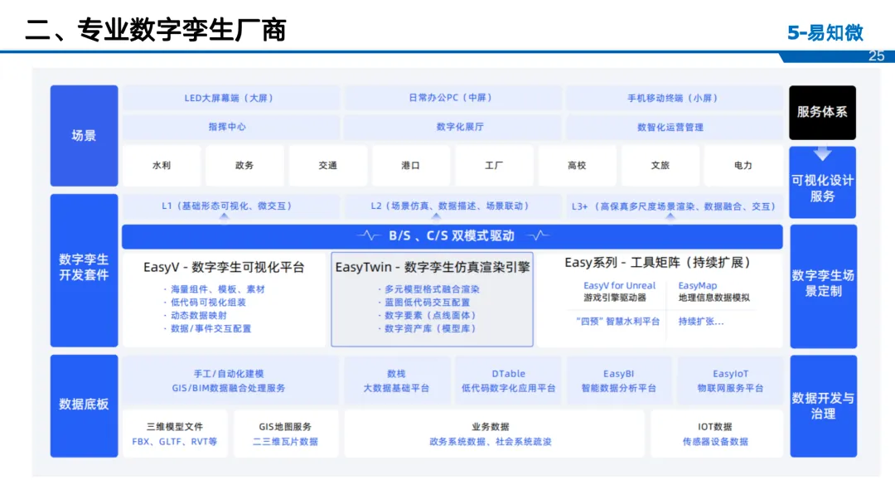Viewport: 895px width, 504px height.
Task: Click L1（基础形态可视化、微交互）label
Action: point(226,206)
